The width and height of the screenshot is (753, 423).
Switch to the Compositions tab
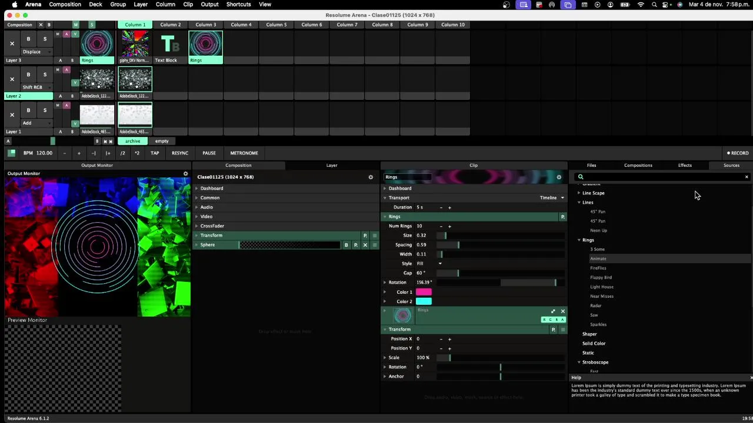(638, 165)
